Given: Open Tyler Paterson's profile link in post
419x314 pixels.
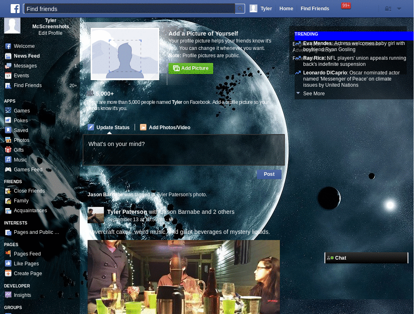Looking at the screenshot, I should (127, 212).
